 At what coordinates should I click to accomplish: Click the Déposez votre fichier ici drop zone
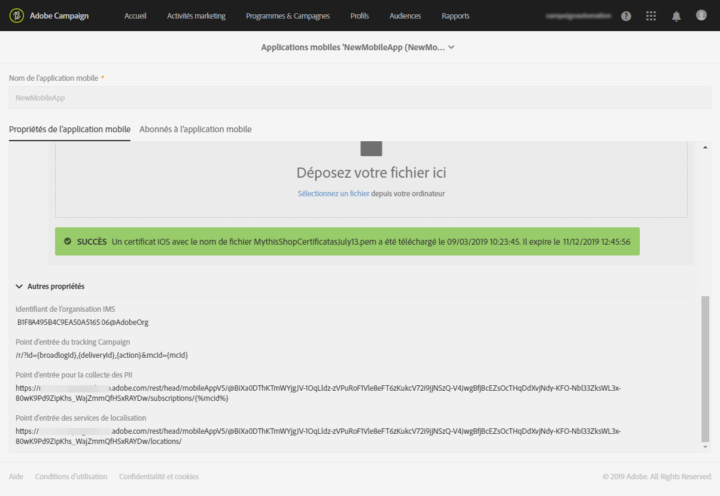coord(371,179)
